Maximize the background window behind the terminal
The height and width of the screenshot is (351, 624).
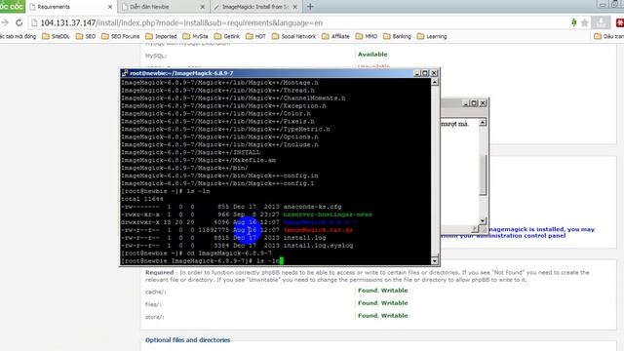click(474, 103)
